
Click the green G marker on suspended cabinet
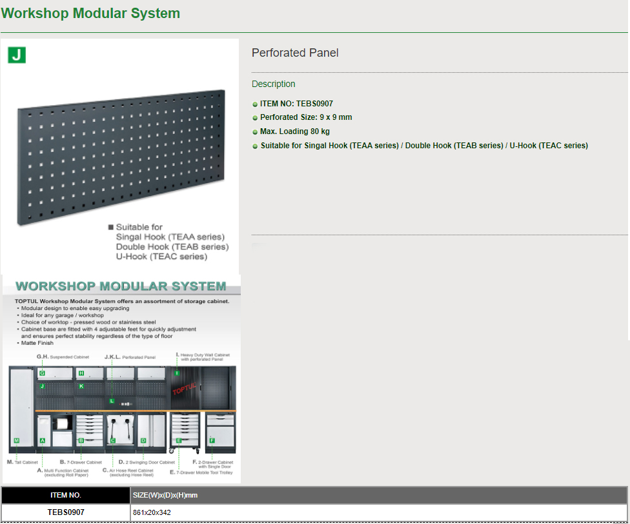tap(42, 373)
